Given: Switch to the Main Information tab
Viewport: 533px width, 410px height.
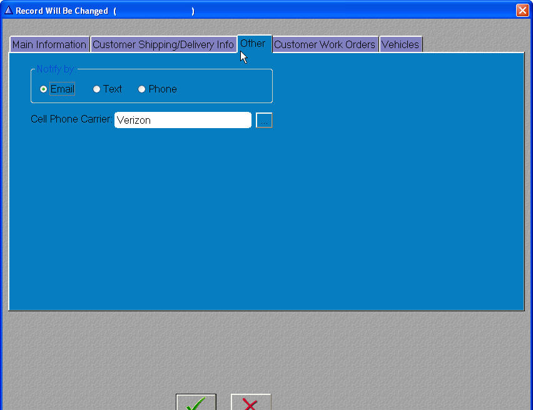Looking at the screenshot, I should [49, 44].
